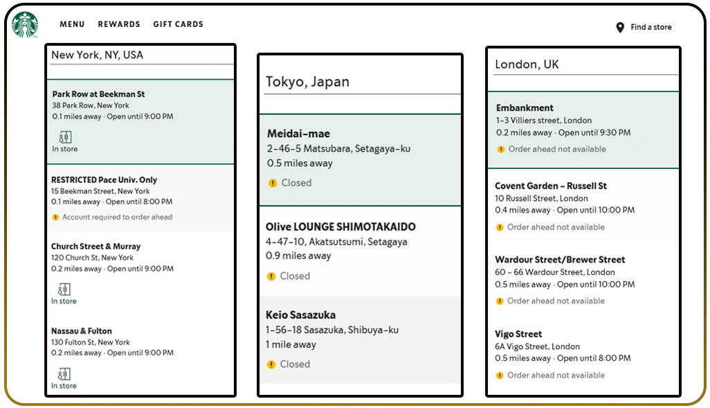Open the GIFT CARDS page

[178, 24]
